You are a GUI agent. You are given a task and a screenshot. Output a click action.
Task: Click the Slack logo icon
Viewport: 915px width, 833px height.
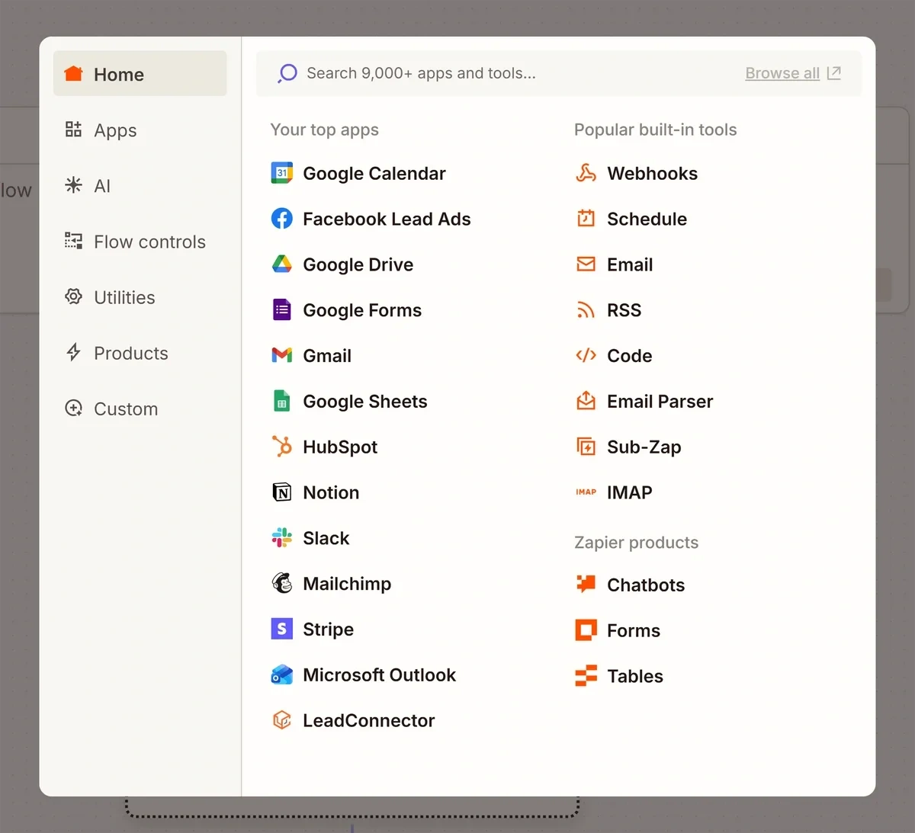pos(282,538)
